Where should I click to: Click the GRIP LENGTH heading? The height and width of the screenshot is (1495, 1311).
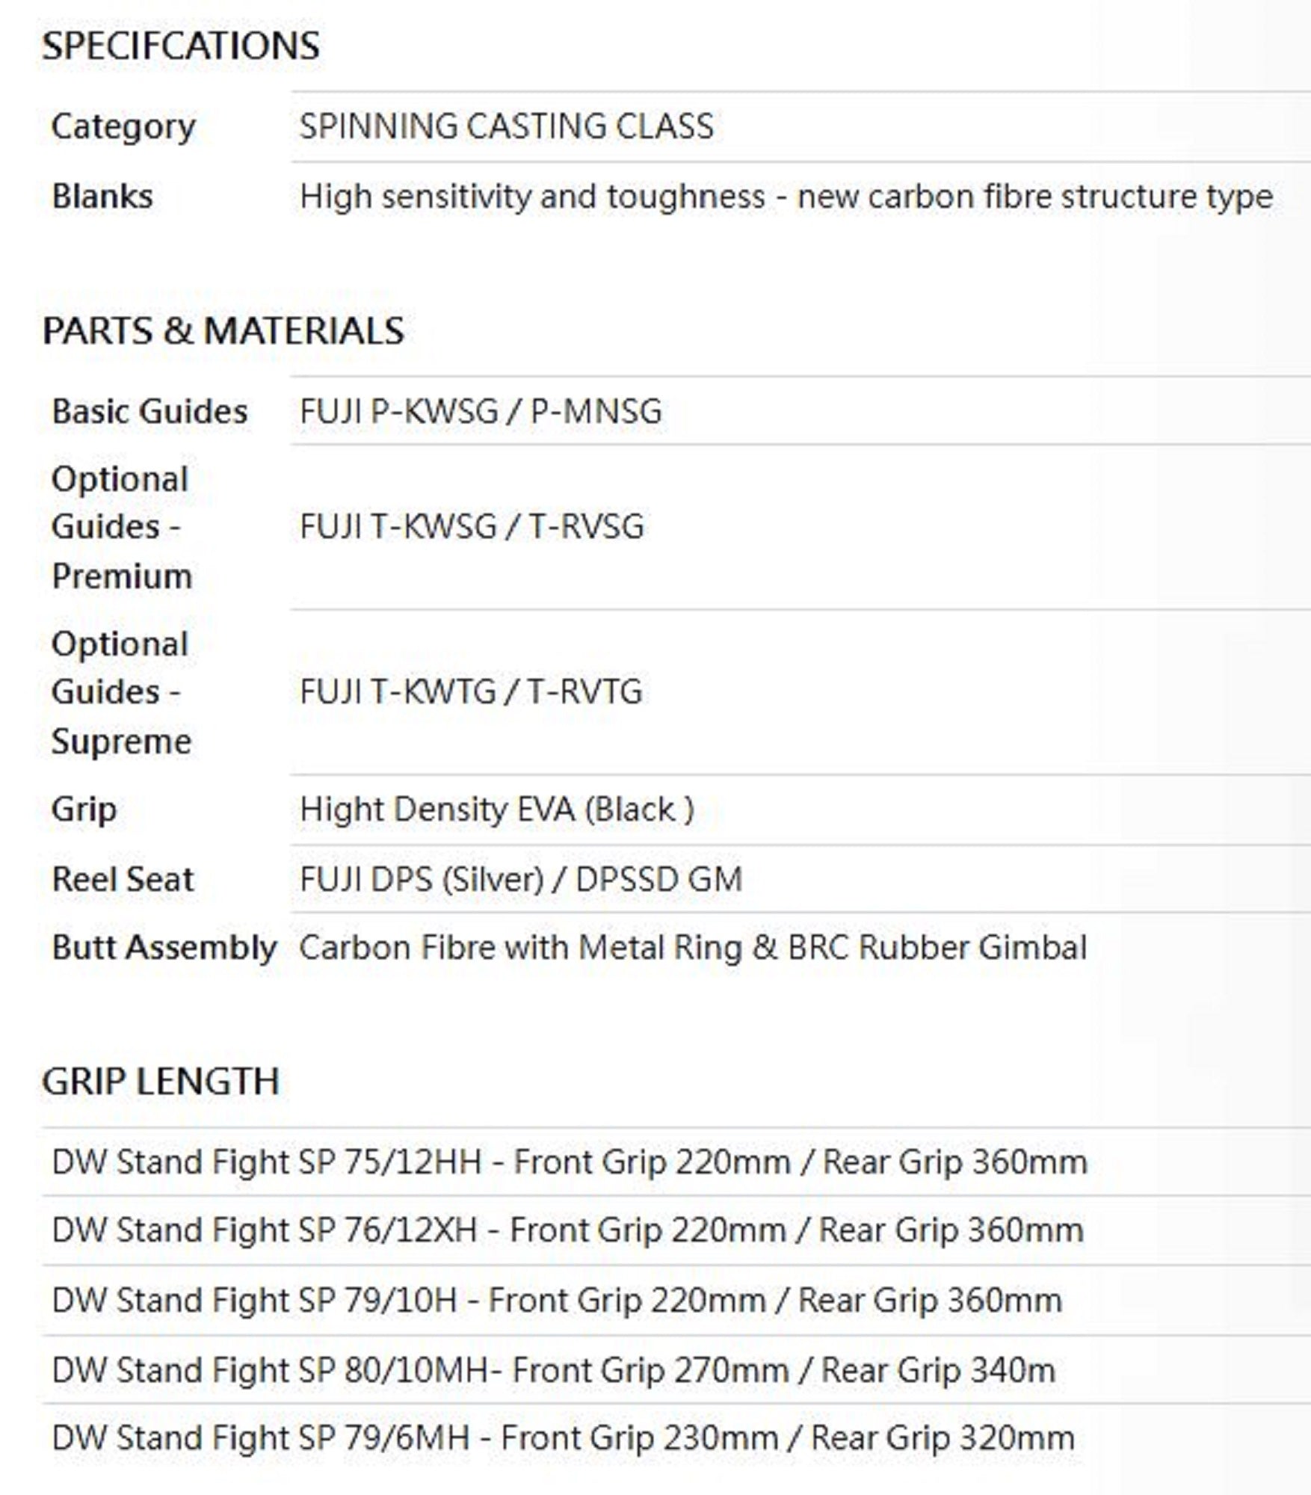pos(161,1082)
